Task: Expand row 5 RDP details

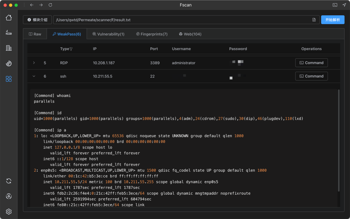Action: pyautogui.click(x=34, y=63)
